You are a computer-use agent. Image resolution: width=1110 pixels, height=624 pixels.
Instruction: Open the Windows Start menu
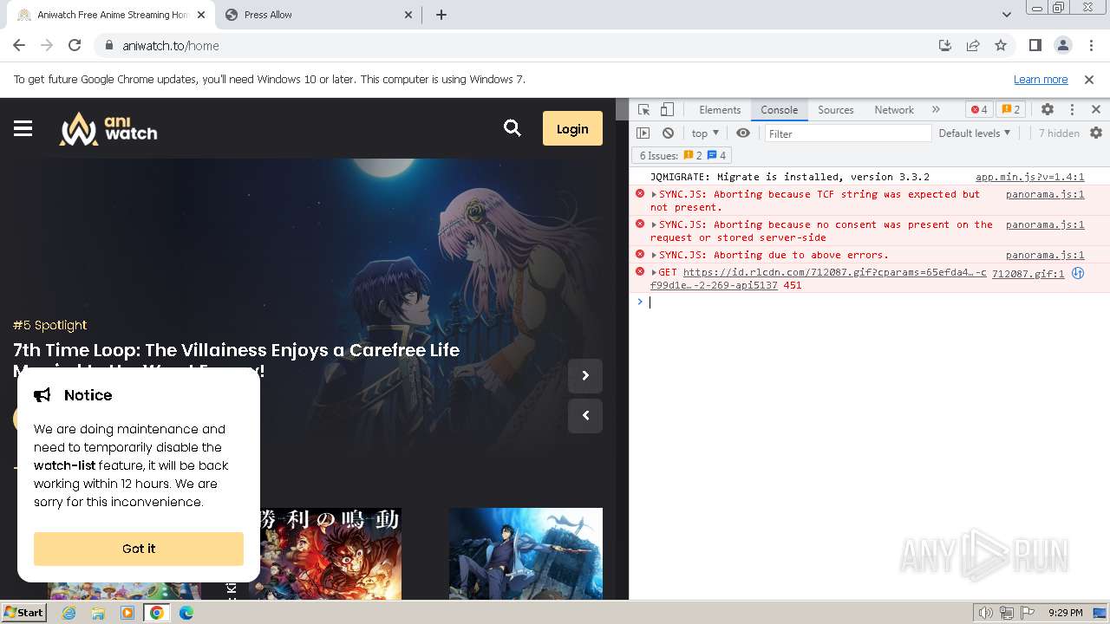click(x=24, y=612)
